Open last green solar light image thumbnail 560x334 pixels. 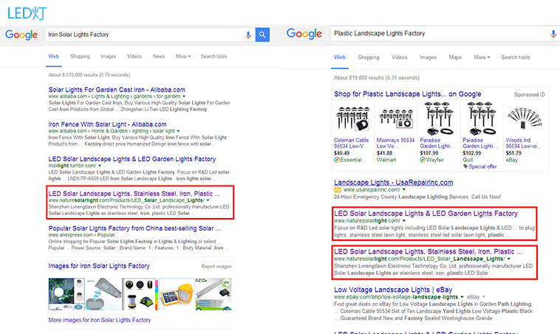point(214,294)
